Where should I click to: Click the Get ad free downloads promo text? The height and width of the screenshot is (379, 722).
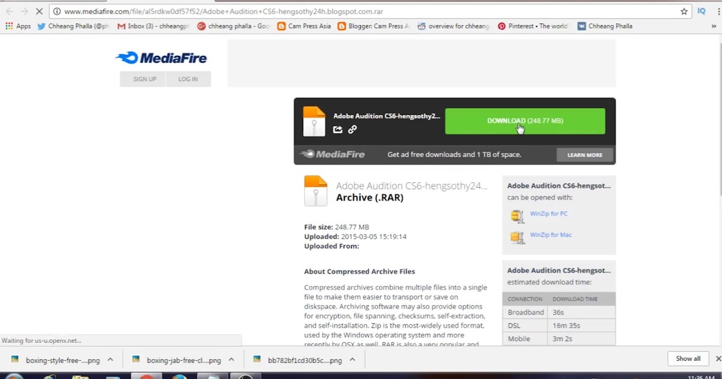click(x=454, y=155)
